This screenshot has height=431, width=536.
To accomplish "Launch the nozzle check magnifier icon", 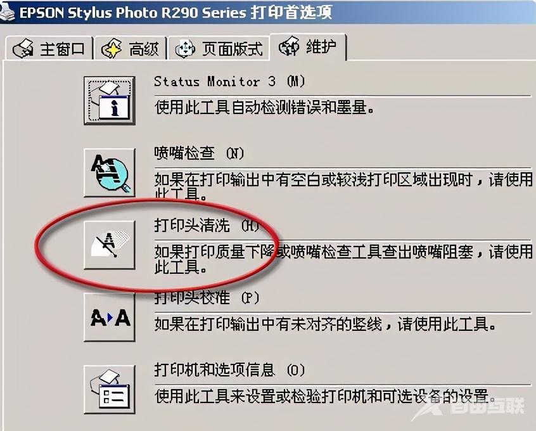I will [x=110, y=172].
